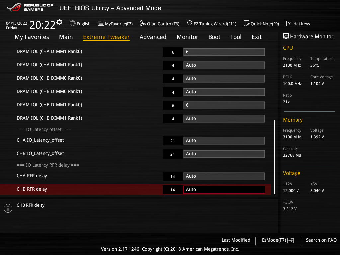
Task: Edit DRAM IOL CHB DIMM0 Rank1 field
Action: coord(224,92)
